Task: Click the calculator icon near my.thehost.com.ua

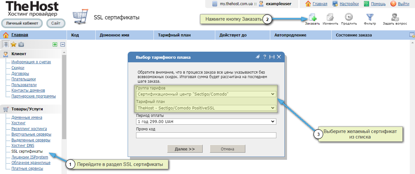Action: point(215,4)
